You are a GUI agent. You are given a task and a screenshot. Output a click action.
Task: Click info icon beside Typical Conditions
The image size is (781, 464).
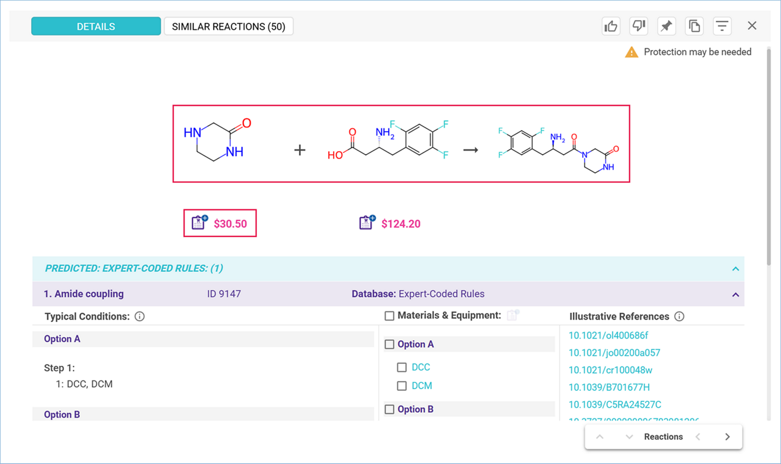(x=139, y=316)
